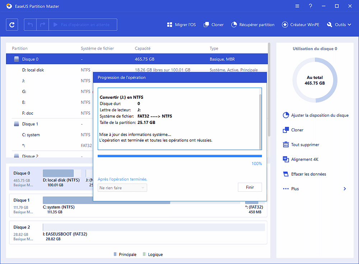Click the Progression de l'opération title bar
The height and width of the screenshot is (264, 359).
point(180,78)
